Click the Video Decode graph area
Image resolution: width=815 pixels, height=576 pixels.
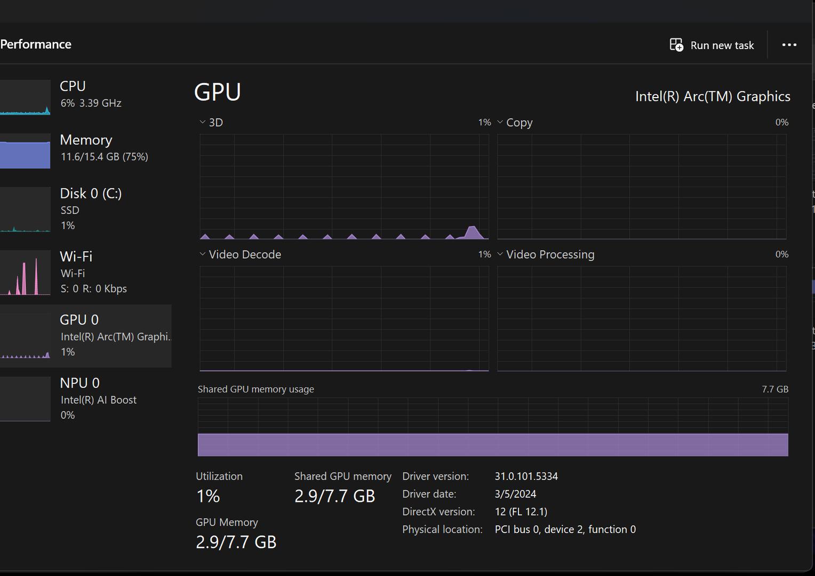pyautogui.click(x=344, y=318)
